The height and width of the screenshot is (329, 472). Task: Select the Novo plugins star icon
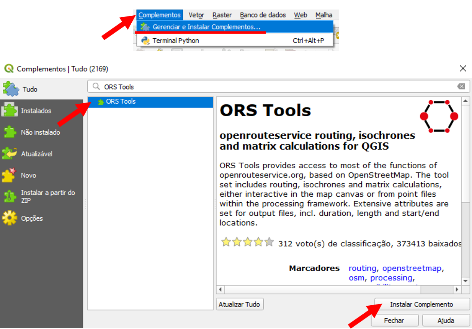pyautogui.click(x=9, y=175)
